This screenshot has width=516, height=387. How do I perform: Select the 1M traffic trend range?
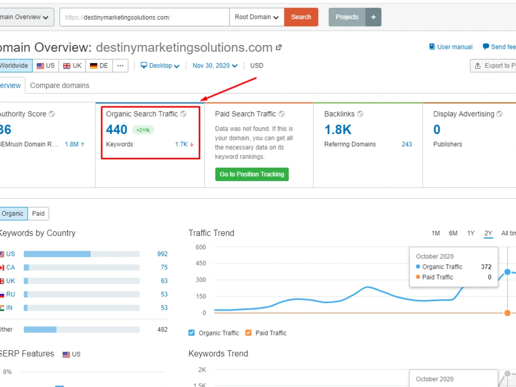(436, 233)
